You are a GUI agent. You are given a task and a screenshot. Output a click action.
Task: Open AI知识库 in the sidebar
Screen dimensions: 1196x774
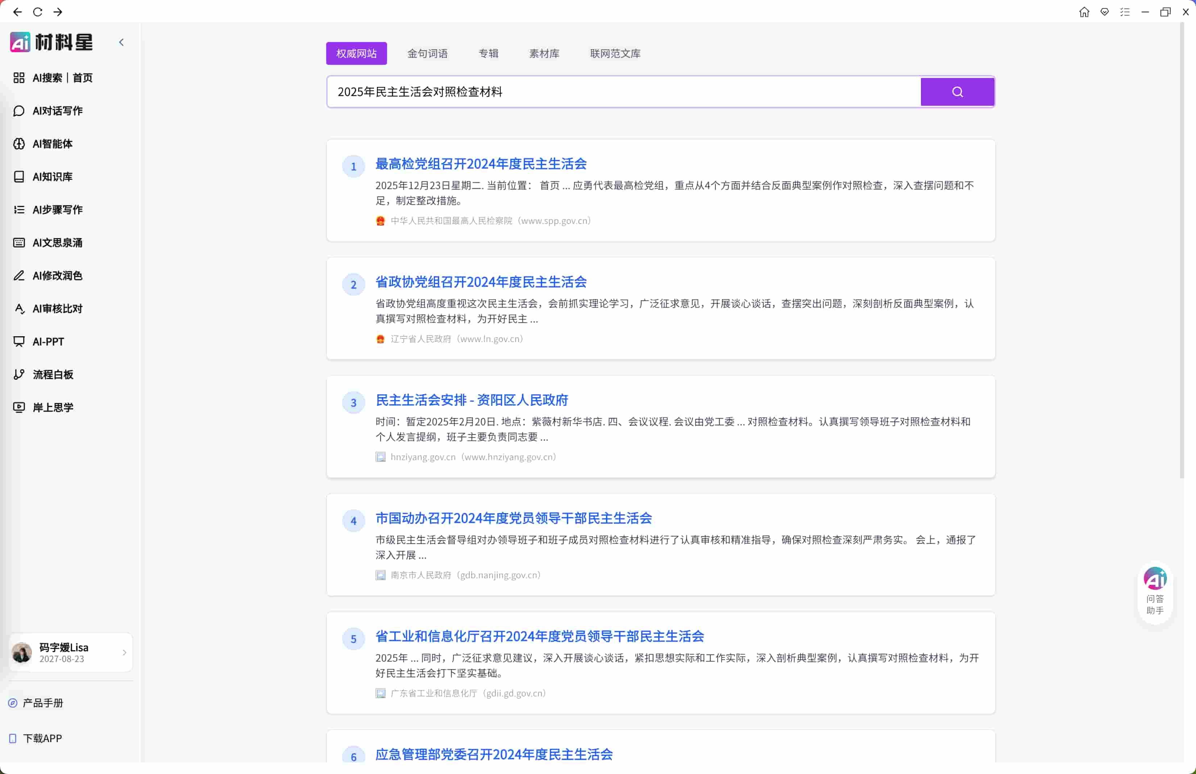coord(52,177)
